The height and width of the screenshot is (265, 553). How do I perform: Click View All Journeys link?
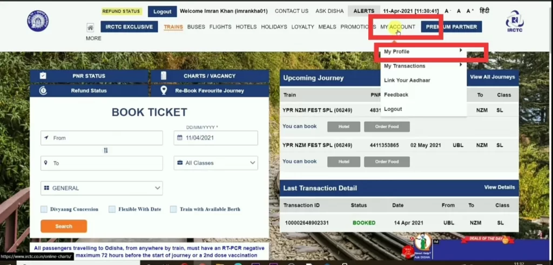coord(493,76)
